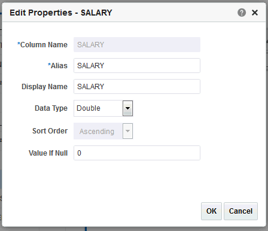The width and height of the screenshot is (268, 231).
Task: Click the Sort Order label
Action: 50,131
